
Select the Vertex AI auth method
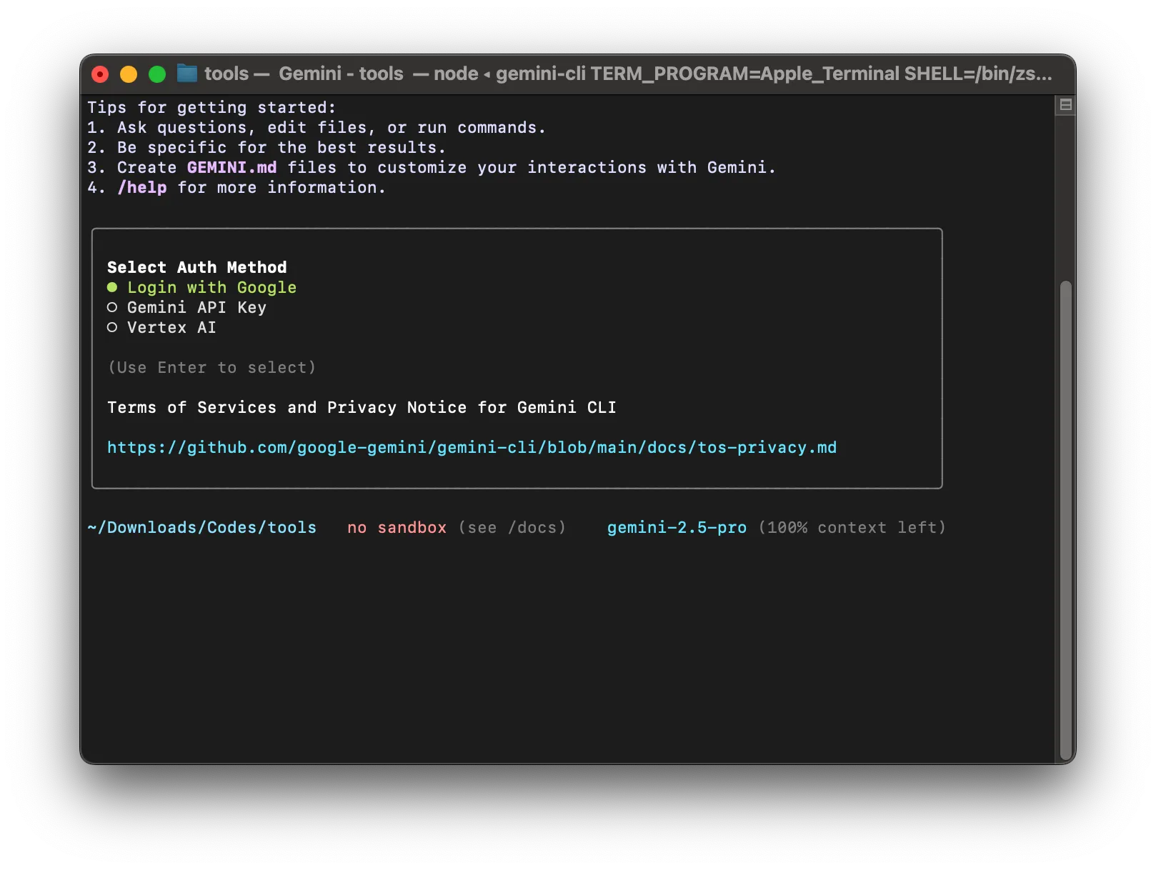pyautogui.click(x=171, y=327)
